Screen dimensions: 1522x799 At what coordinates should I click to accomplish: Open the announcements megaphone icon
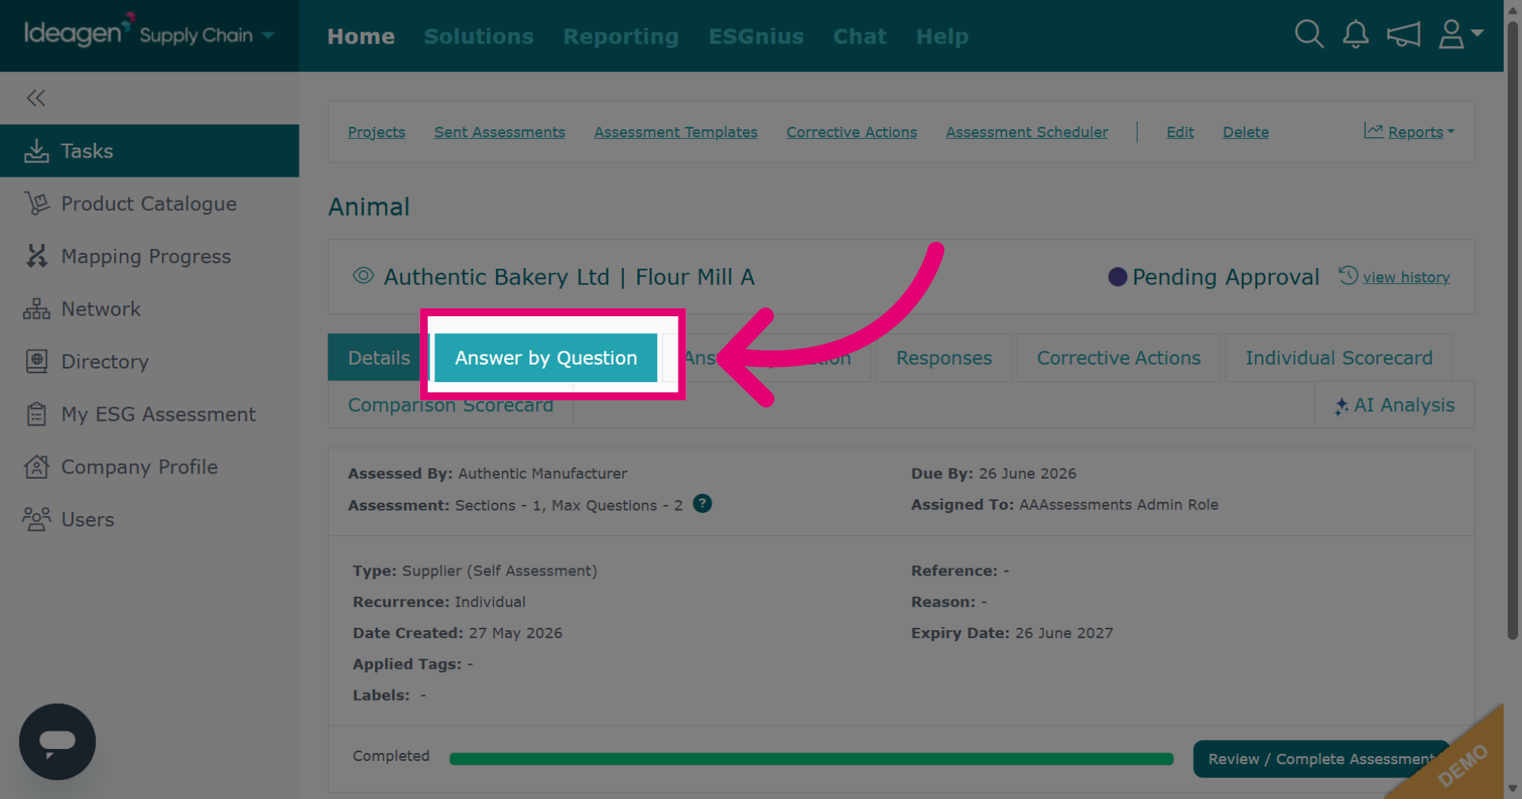coord(1403,34)
